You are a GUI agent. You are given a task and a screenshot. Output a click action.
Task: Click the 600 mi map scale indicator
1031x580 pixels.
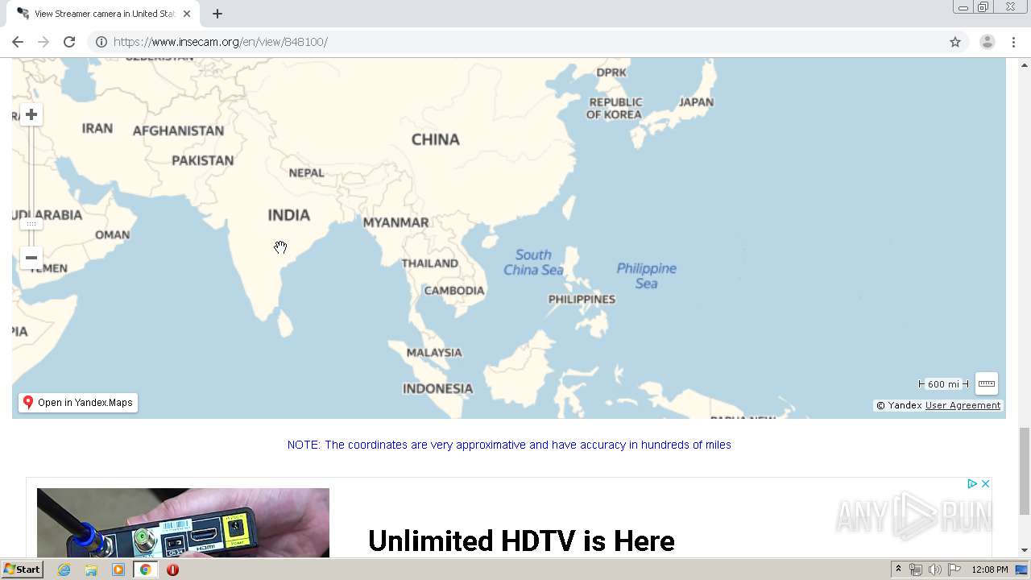click(944, 384)
